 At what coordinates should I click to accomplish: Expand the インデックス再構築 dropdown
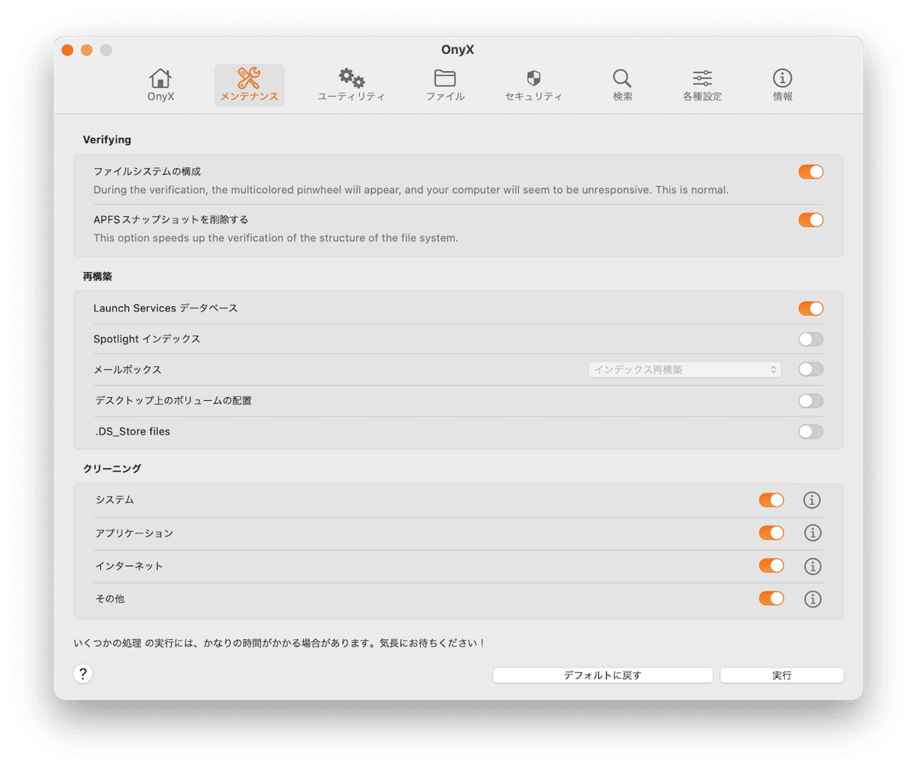pos(684,370)
